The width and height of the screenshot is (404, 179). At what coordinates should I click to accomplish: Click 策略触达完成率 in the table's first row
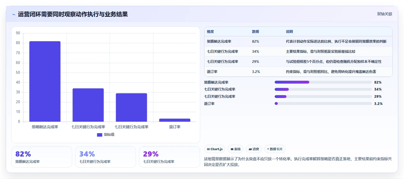pos(219,42)
